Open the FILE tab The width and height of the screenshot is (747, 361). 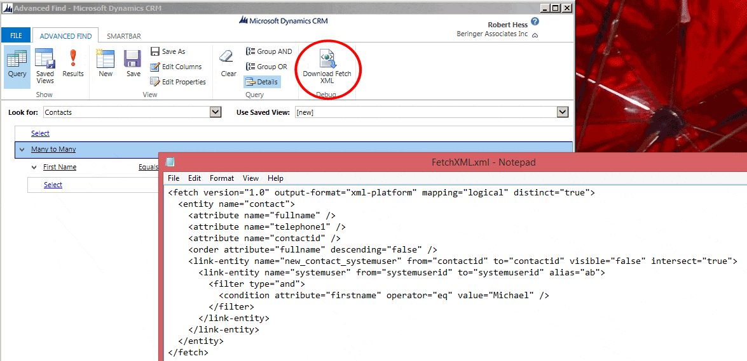(16, 36)
